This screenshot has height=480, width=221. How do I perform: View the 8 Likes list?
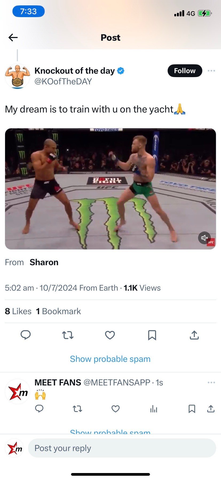click(x=18, y=311)
